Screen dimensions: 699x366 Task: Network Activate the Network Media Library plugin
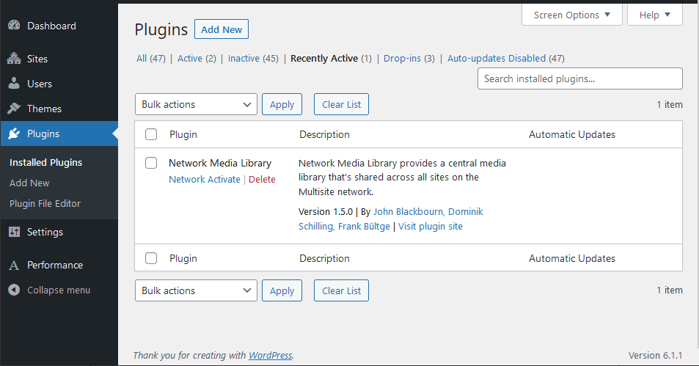point(205,179)
